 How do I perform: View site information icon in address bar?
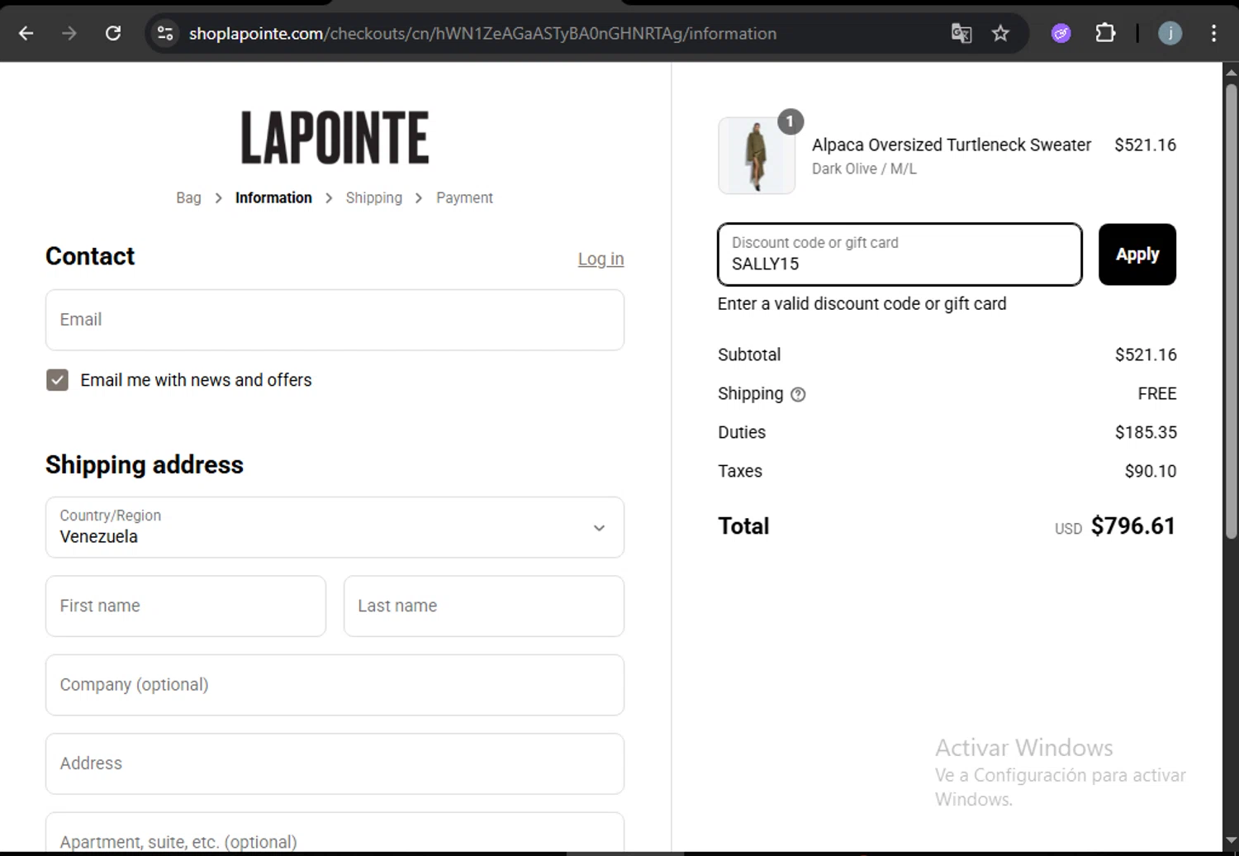(x=165, y=33)
